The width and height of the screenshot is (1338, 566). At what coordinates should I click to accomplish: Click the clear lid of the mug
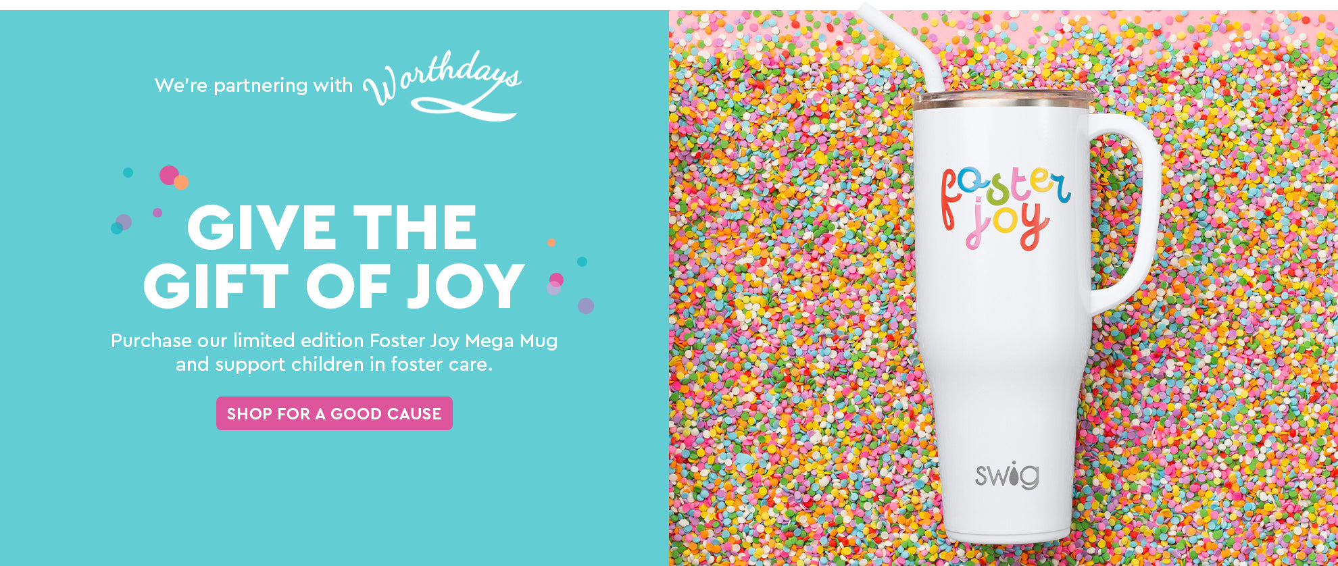[1003, 99]
